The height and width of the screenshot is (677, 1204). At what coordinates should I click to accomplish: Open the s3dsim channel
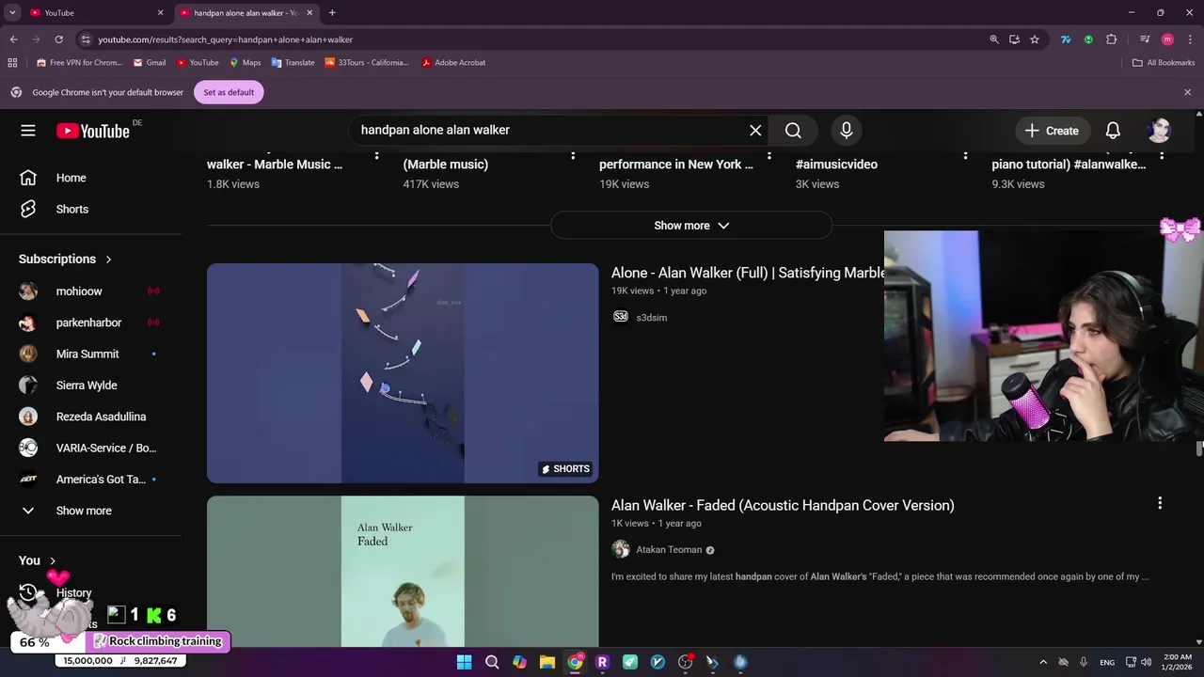[651, 318]
